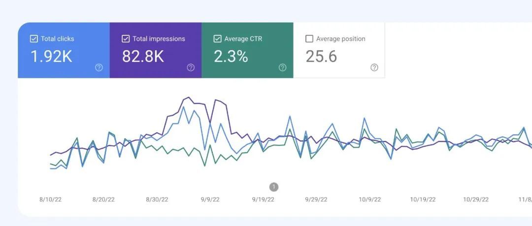Click the 9/9/22 date label
532x226 pixels.
click(x=210, y=199)
